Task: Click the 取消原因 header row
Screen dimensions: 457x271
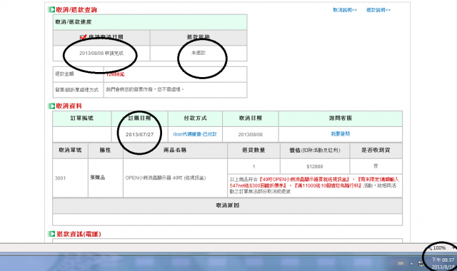Action: 227,205
